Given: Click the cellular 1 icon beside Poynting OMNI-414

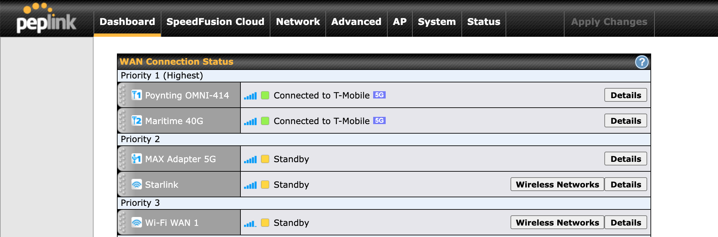Looking at the screenshot, I should (x=137, y=95).
